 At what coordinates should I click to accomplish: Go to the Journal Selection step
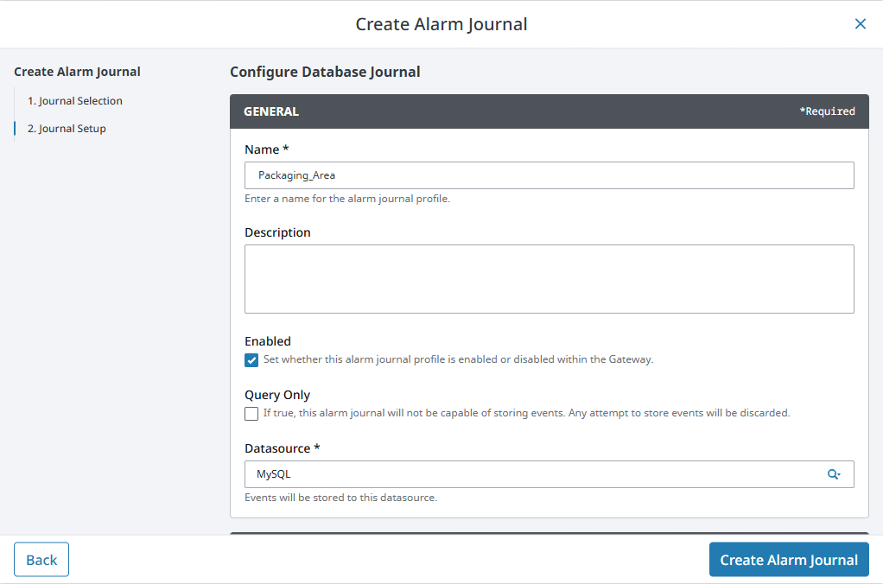(x=75, y=101)
